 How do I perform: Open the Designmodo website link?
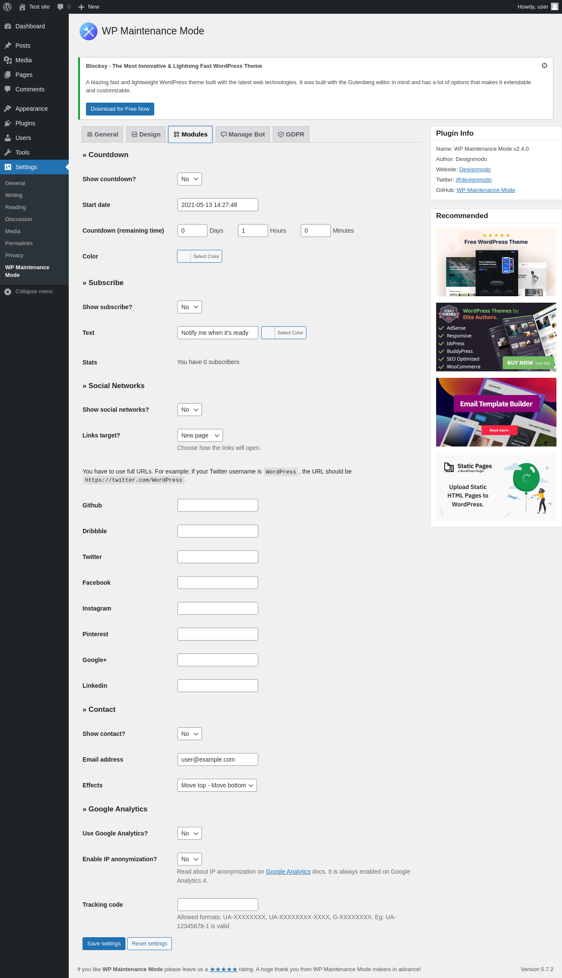coord(475,170)
